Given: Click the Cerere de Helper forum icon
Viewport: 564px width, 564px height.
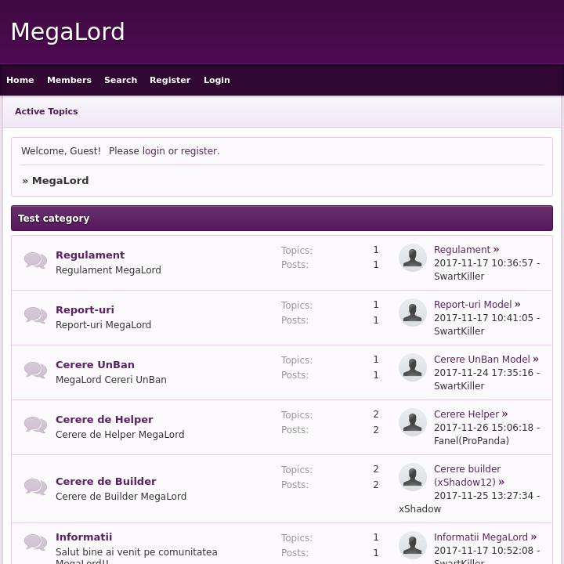Looking at the screenshot, I should pyautogui.click(x=35, y=425).
